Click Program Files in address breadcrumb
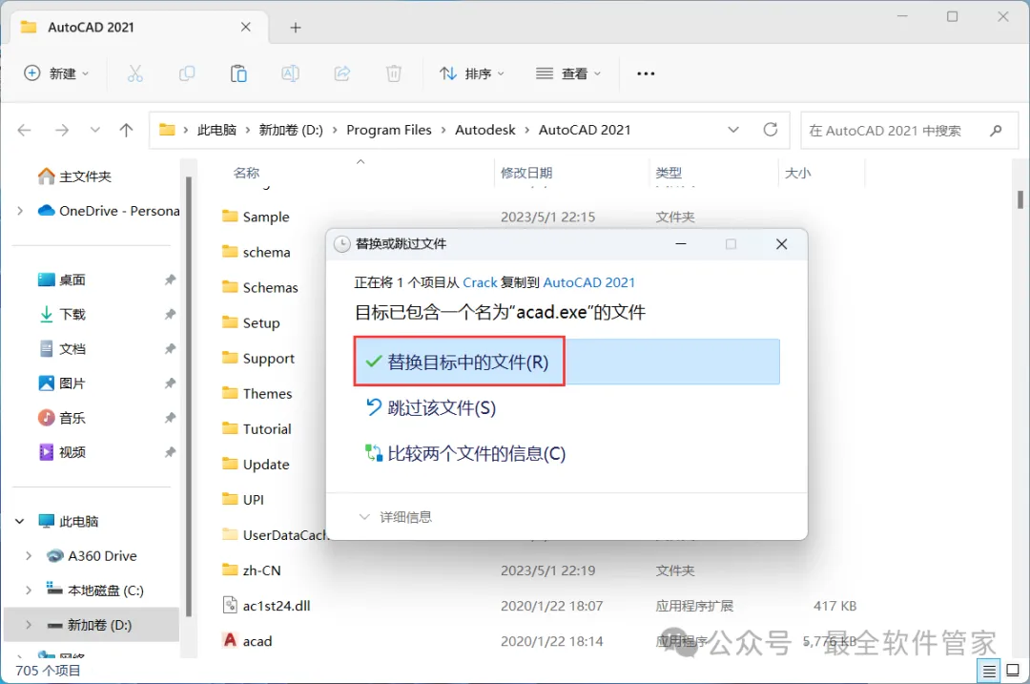Screen dimensions: 1030x684 click(x=389, y=130)
